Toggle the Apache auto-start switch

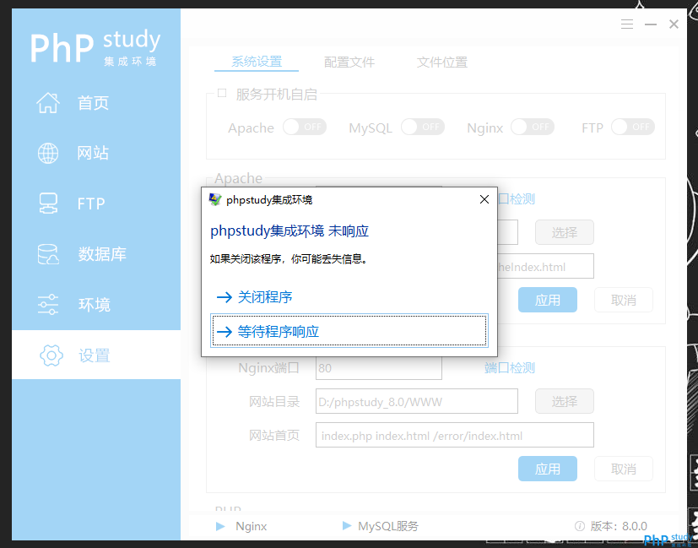[x=305, y=127]
